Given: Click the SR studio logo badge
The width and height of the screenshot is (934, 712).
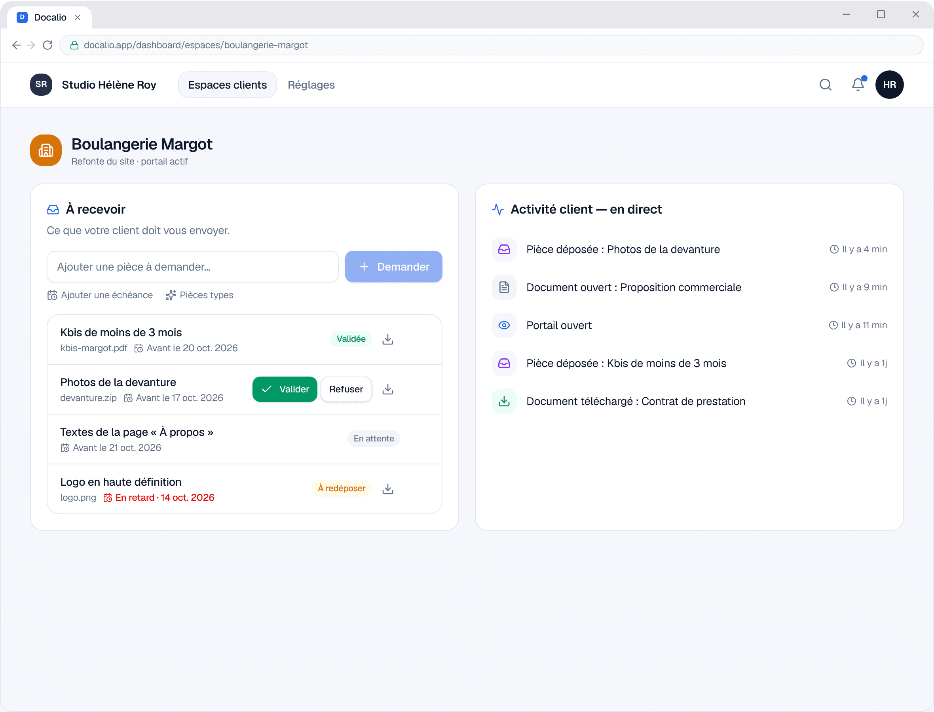Looking at the screenshot, I should tap(41, 85).
